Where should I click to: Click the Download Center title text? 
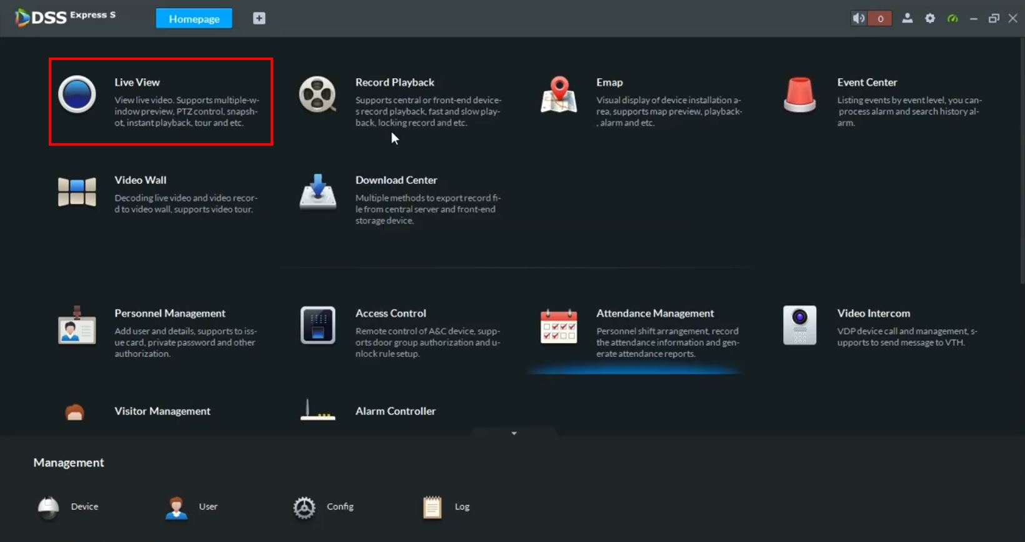pyautogui.click(x=396, y=180)
